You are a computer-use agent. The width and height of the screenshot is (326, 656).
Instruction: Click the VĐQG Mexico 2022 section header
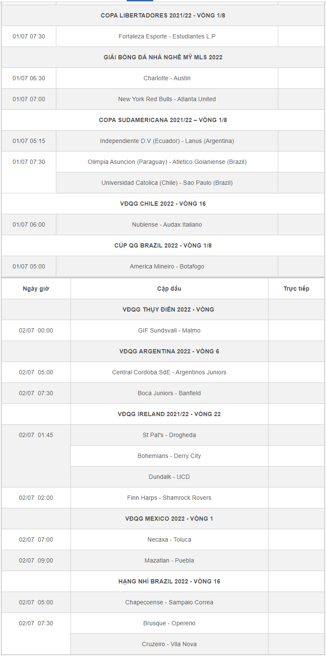169,519
